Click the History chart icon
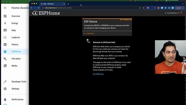The width and height of the screenshot is (186, 105). point(5,45)
